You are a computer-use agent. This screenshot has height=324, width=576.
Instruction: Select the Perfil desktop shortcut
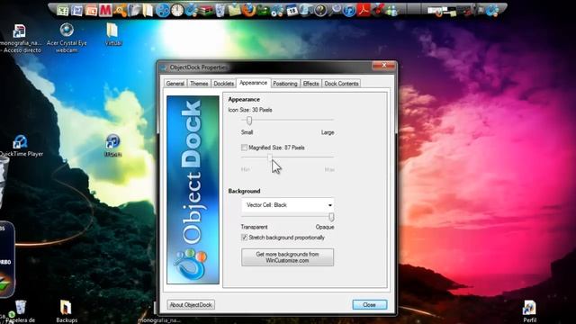click(529, 311)
